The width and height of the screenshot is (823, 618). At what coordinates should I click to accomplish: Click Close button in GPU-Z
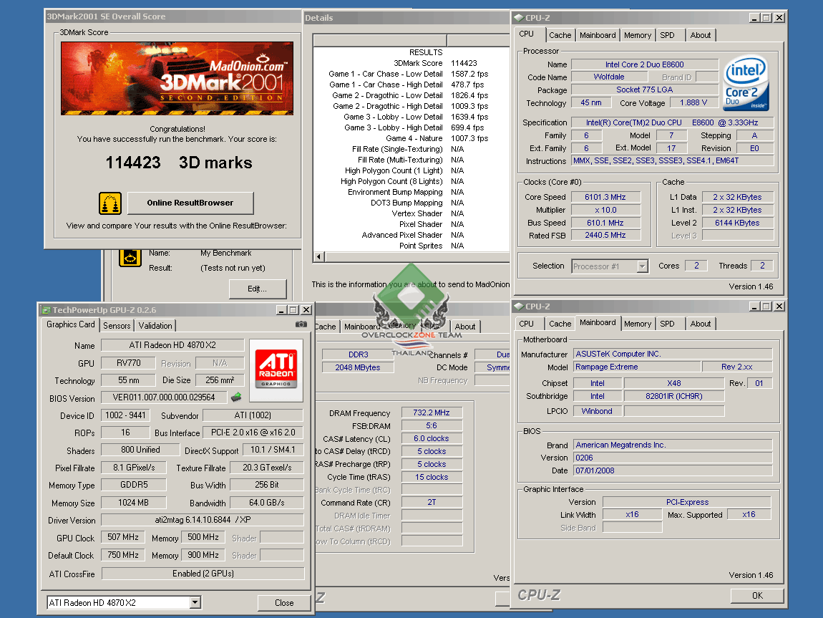(x=284, y=603)
